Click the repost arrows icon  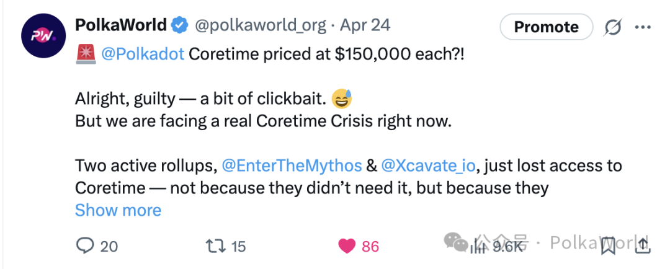215,245
